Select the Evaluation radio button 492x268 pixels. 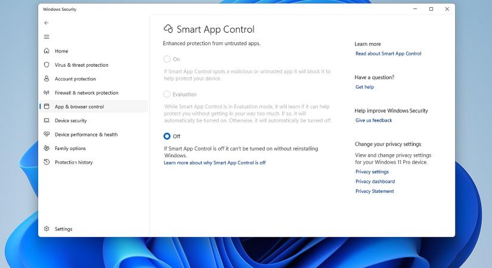167,94
